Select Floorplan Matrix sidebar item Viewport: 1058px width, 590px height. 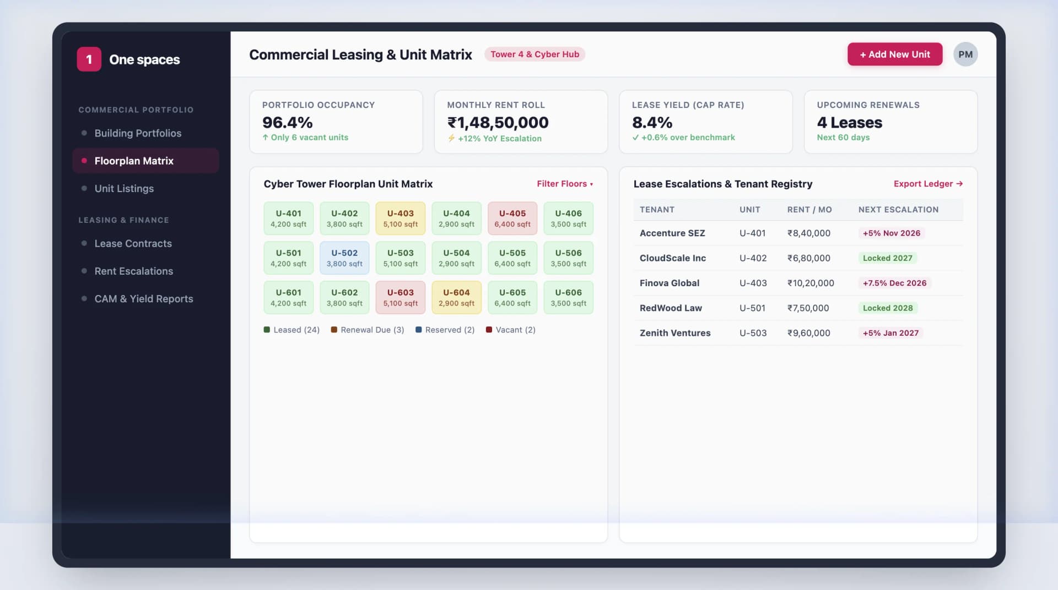[x=145, y=161]
